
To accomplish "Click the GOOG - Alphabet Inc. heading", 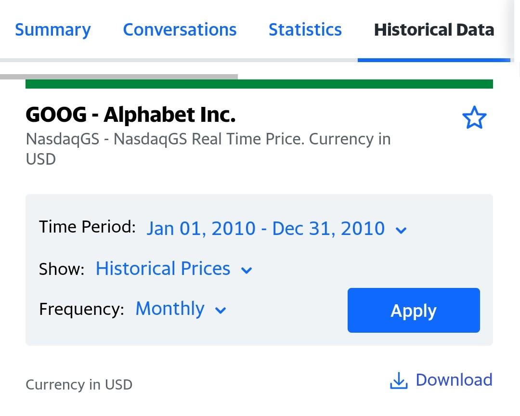I will (130, 115).
